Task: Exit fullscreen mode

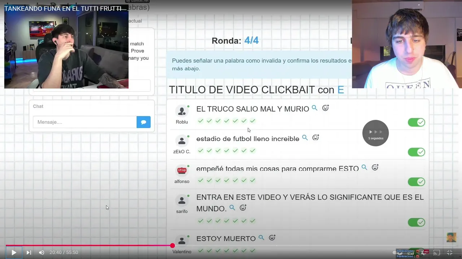Action: click(450, 253)
